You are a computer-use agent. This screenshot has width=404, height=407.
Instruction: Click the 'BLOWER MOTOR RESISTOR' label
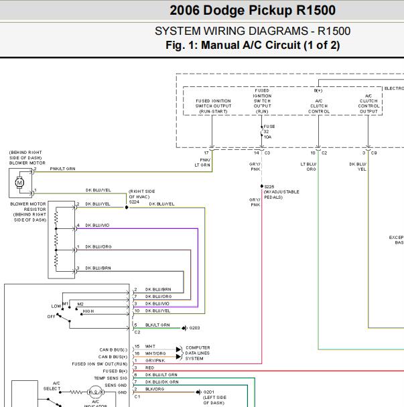28,207
